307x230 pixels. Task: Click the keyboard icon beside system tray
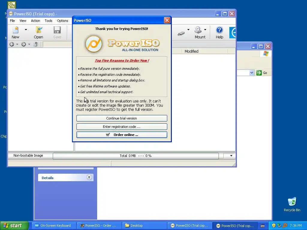[263, 226]
